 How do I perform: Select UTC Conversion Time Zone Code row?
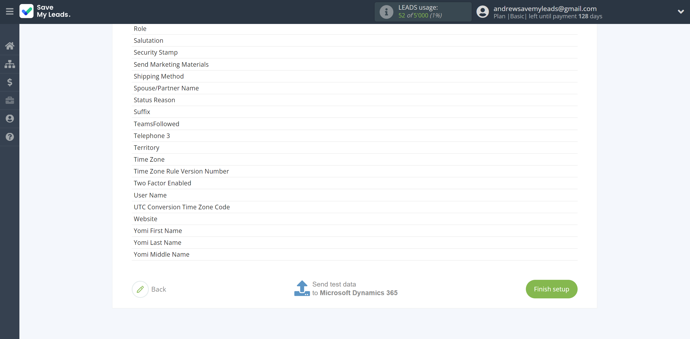(354, 207)
